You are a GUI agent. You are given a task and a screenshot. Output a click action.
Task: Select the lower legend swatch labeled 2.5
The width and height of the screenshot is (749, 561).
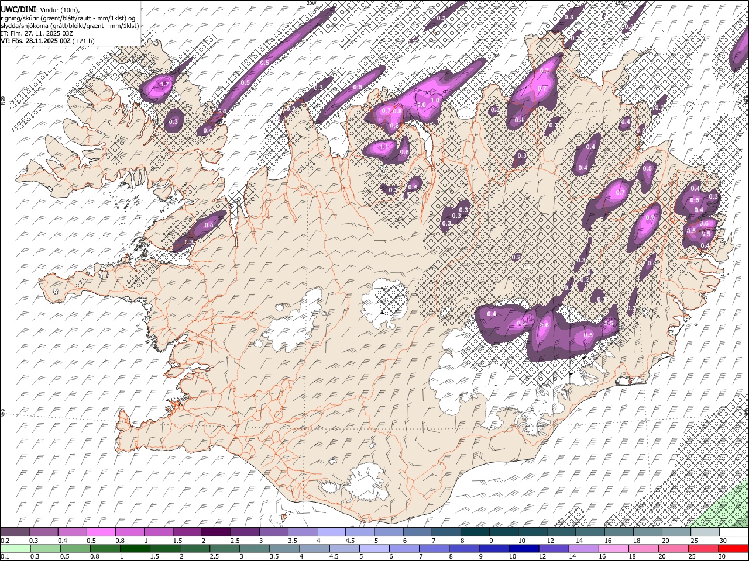[x=225, y=549]
